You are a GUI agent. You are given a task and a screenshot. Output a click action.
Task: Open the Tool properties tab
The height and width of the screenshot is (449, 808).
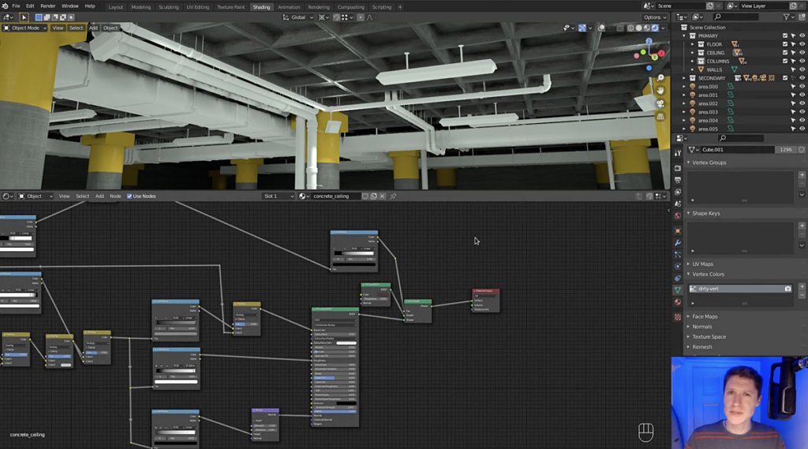pyautogui.click(x=678, y=153)
